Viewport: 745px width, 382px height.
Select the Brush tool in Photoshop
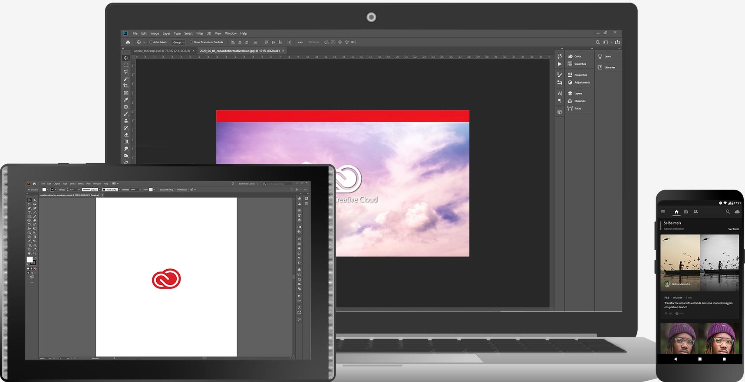click(126, 114)
